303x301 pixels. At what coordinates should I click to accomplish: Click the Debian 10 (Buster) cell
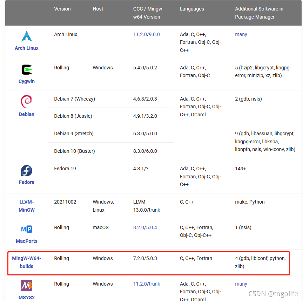[x=74, y=151]
